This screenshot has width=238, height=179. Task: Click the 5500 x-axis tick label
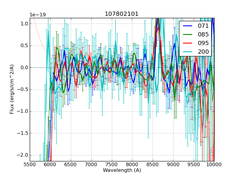(x=30, y=164)
